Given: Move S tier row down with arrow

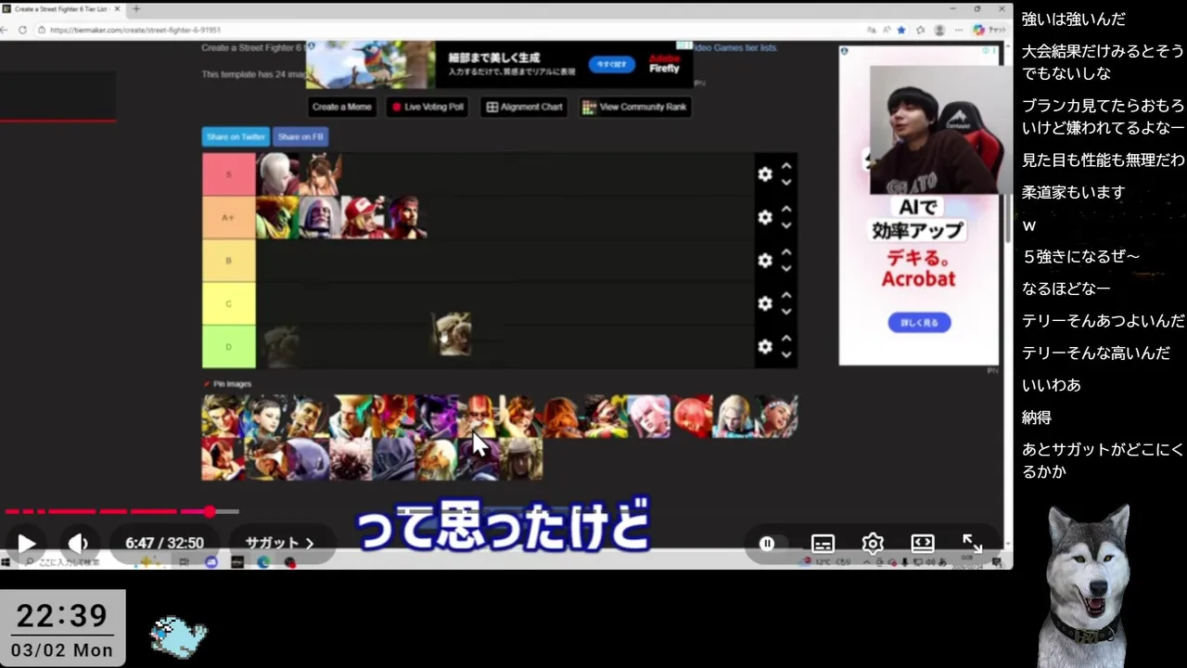Looking at the screenshot, I should [786, 183].
